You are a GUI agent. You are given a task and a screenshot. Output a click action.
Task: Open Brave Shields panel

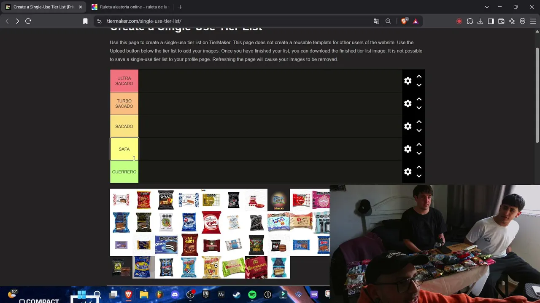tap(404, 21)
